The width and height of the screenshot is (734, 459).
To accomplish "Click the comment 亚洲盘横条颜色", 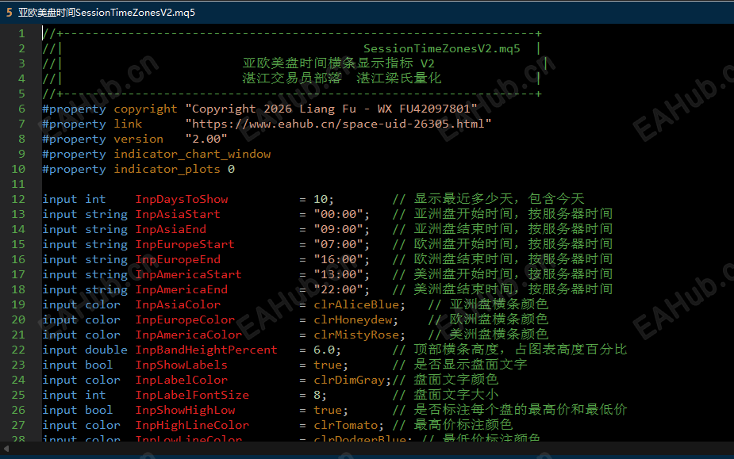I will (x=498, y=304).
